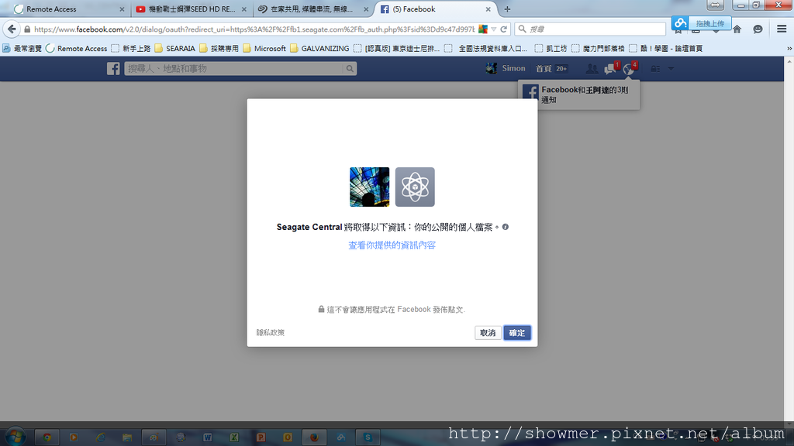Click the search magnifier in Facebook search box

coord(350,69)
